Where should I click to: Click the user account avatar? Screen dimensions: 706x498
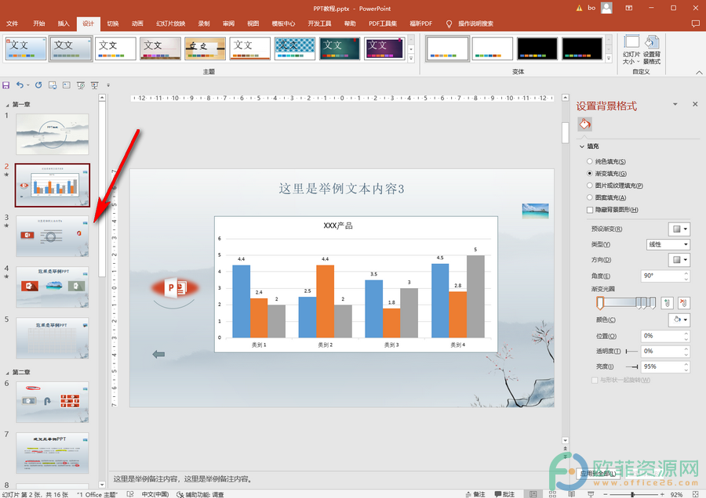pos(607,8)
